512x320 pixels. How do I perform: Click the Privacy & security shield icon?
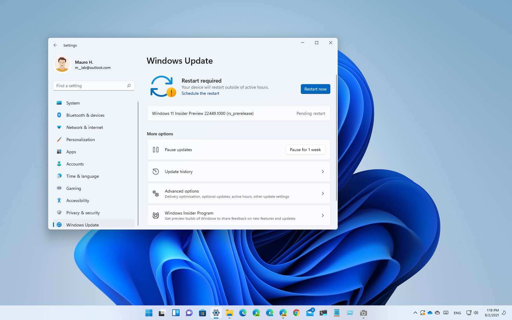(x=59, y=213)
